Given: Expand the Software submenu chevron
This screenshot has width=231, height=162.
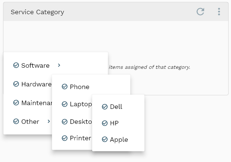Looking at the screenshot, I should tap(59, 65).
